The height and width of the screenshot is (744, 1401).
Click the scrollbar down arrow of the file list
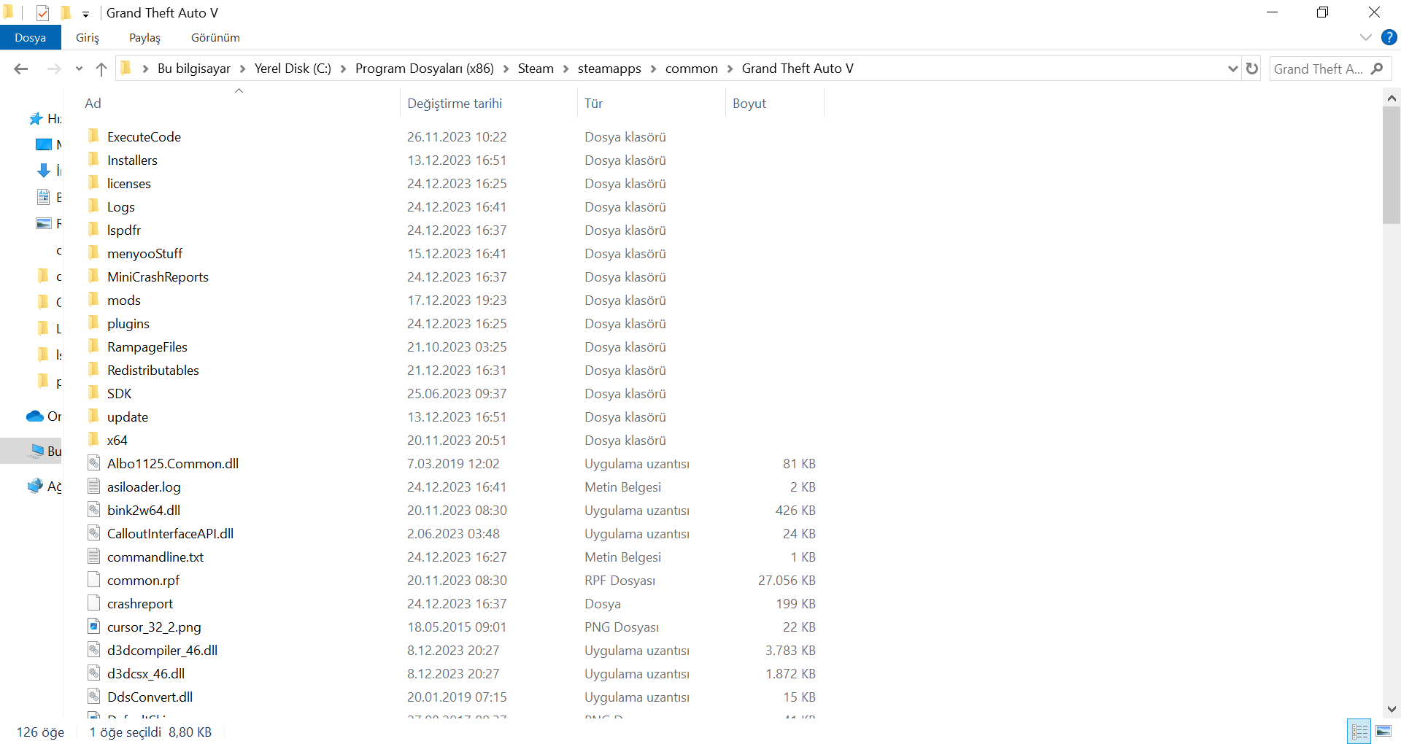click(1392, 709)
